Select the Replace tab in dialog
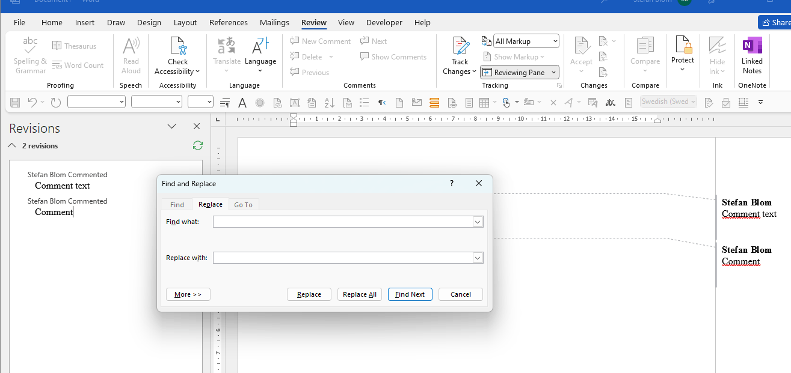Image resolution: width=791 pixels, height=373 pixels. coord(211,204)
